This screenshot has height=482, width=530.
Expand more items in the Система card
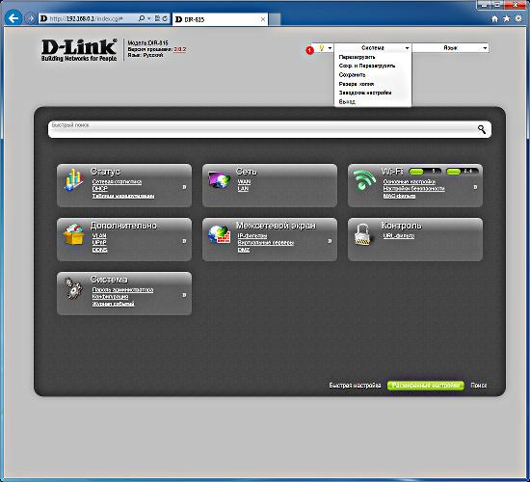click(x=184, y=295)
